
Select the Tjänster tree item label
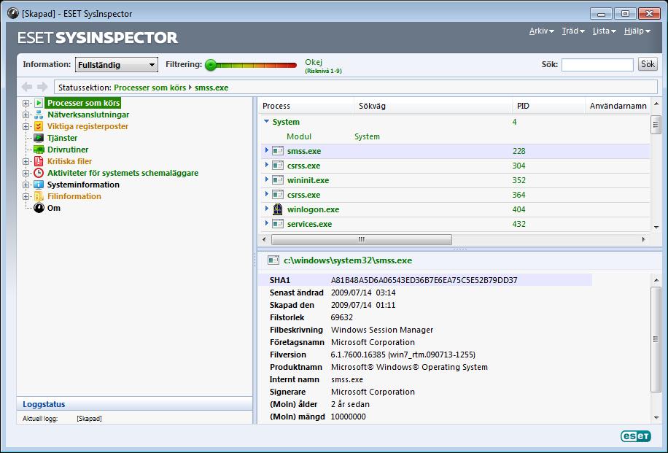(62, 138)
